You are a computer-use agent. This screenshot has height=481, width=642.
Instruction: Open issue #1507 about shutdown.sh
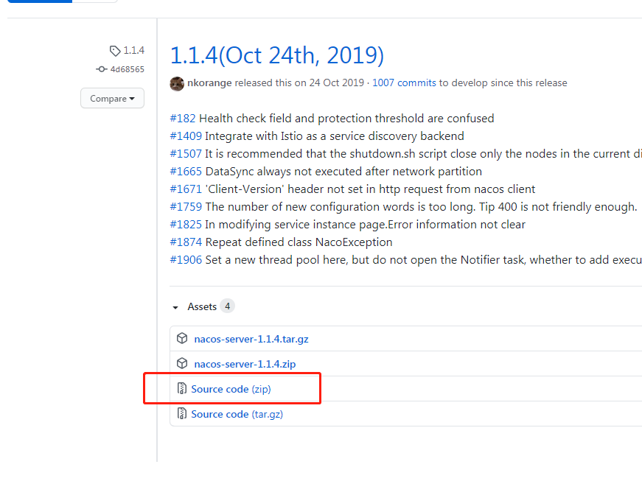186,154
